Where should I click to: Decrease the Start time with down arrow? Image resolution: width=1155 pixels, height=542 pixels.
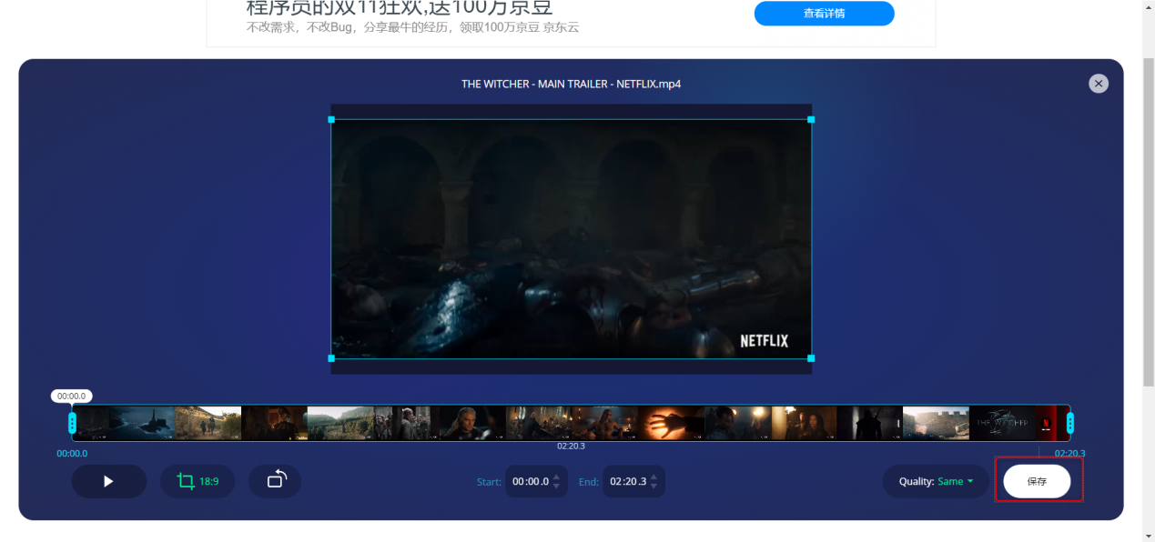pyautogui.click(x=556, y=487)
